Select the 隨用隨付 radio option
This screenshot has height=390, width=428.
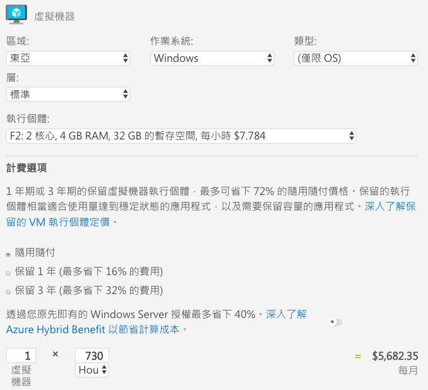pos(8,254)
